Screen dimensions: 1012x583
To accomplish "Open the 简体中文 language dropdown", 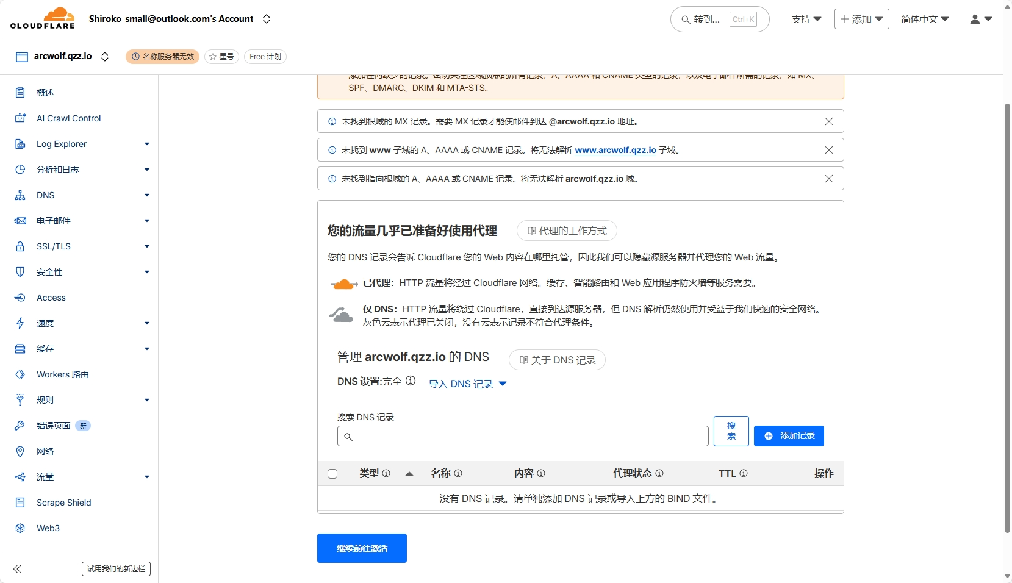I will (925, 20).
